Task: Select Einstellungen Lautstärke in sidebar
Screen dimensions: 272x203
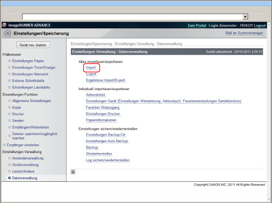Action: pyautogui.click(x=31, y=87)
